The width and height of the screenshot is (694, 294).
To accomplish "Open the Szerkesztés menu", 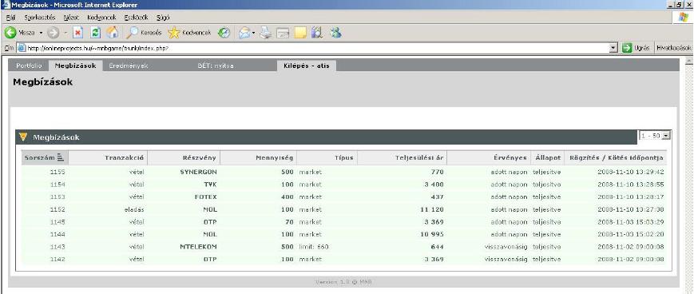I will point(40,18).
